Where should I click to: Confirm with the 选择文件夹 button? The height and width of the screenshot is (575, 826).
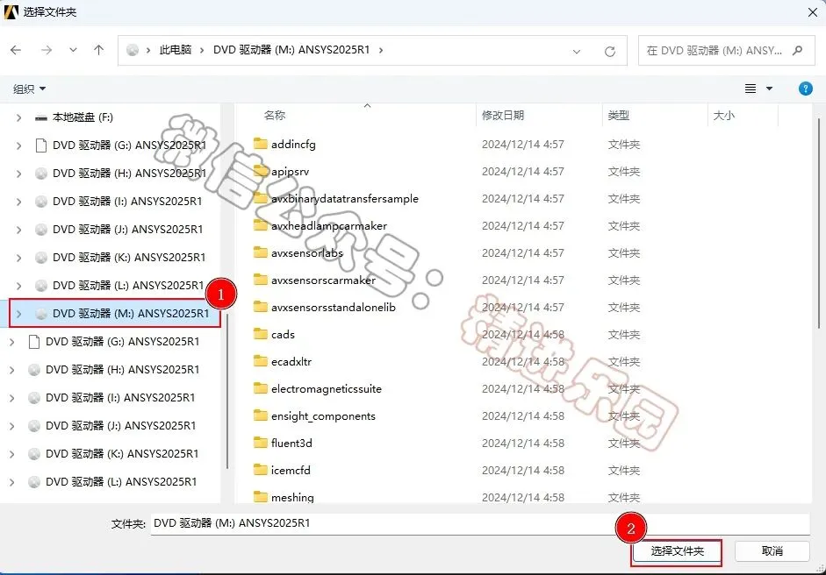click(677, 550)
